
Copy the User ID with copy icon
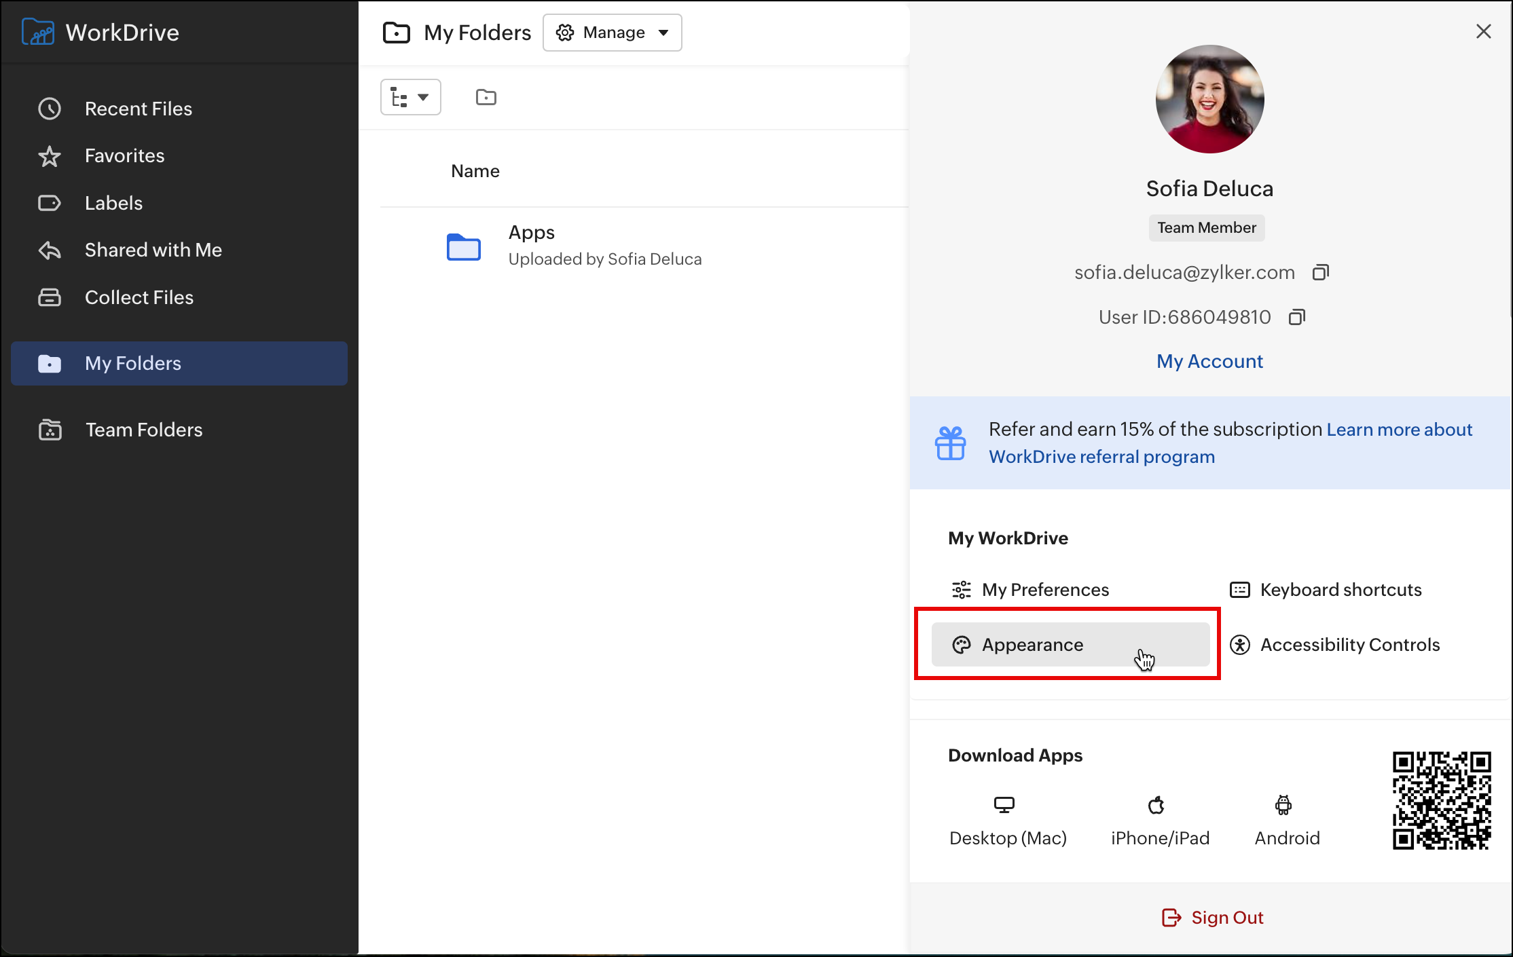click(1296, 317)
